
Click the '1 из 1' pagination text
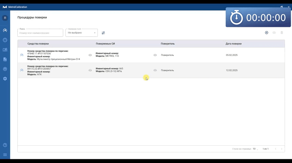coord(265,149)
